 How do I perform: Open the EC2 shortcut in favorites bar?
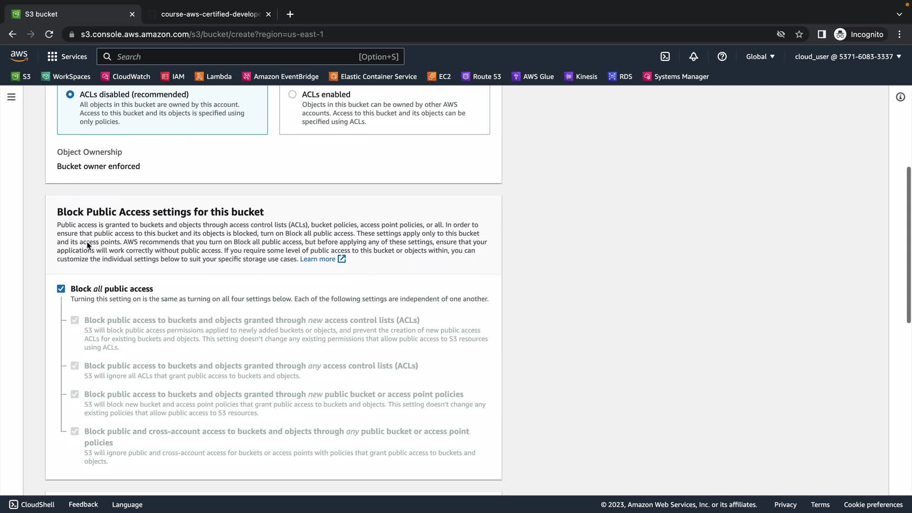coord(439,76)
